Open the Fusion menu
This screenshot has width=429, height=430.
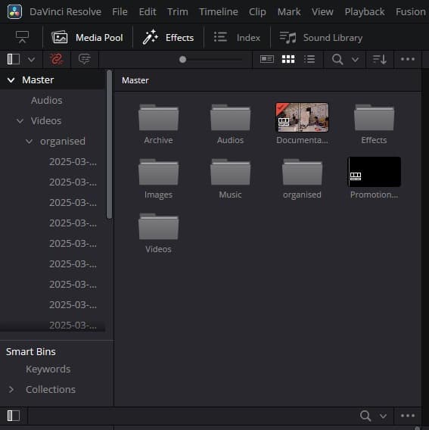click(x=411, y=12)
